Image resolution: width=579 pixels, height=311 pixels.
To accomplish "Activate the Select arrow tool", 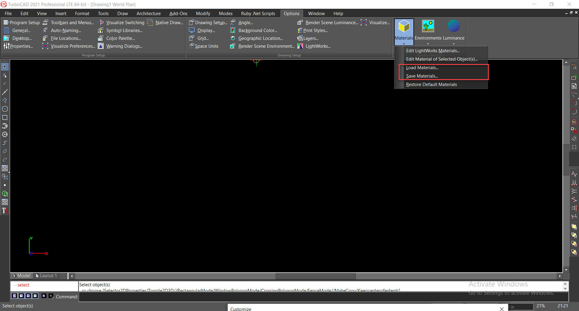I will pos(5,67).
